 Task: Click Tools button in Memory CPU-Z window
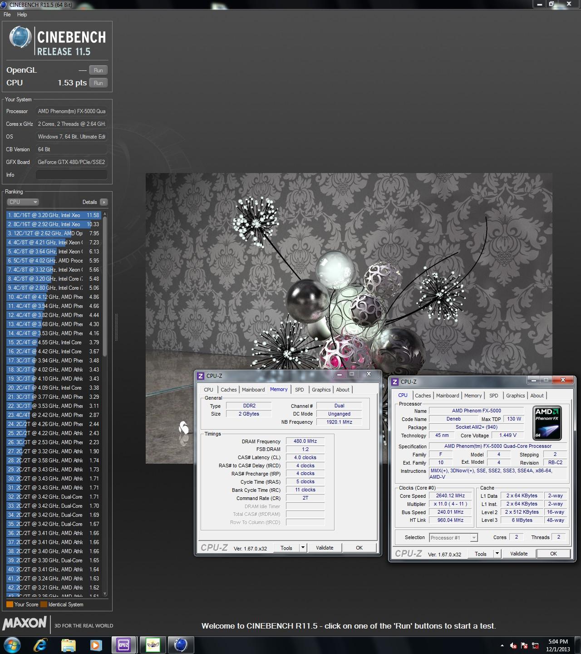[x=286, y=548]
